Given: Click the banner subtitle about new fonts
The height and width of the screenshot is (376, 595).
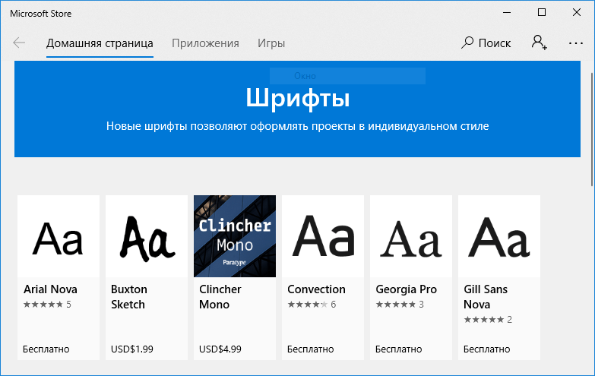Looking at the screenshot, I should pyautogui.click(x=298, y=126).
